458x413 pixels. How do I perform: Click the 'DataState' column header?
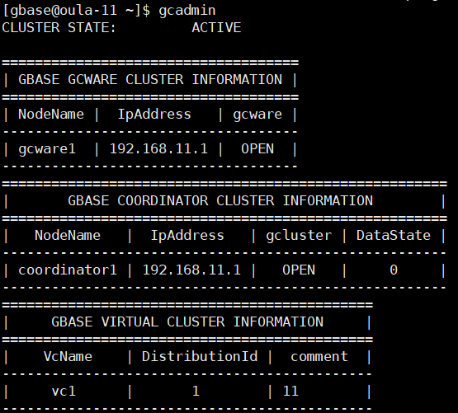(x=394, y=235)
